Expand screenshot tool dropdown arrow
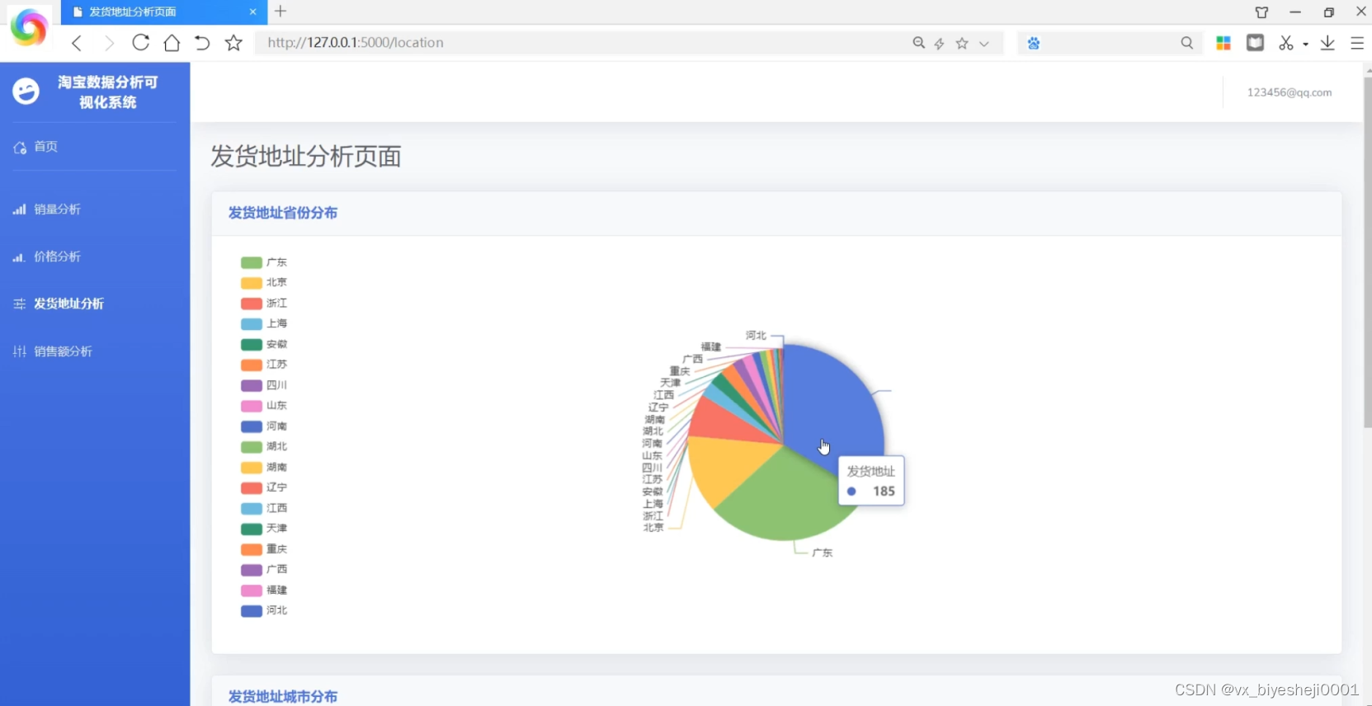Screen dimensions: 1372x706 1305,44
